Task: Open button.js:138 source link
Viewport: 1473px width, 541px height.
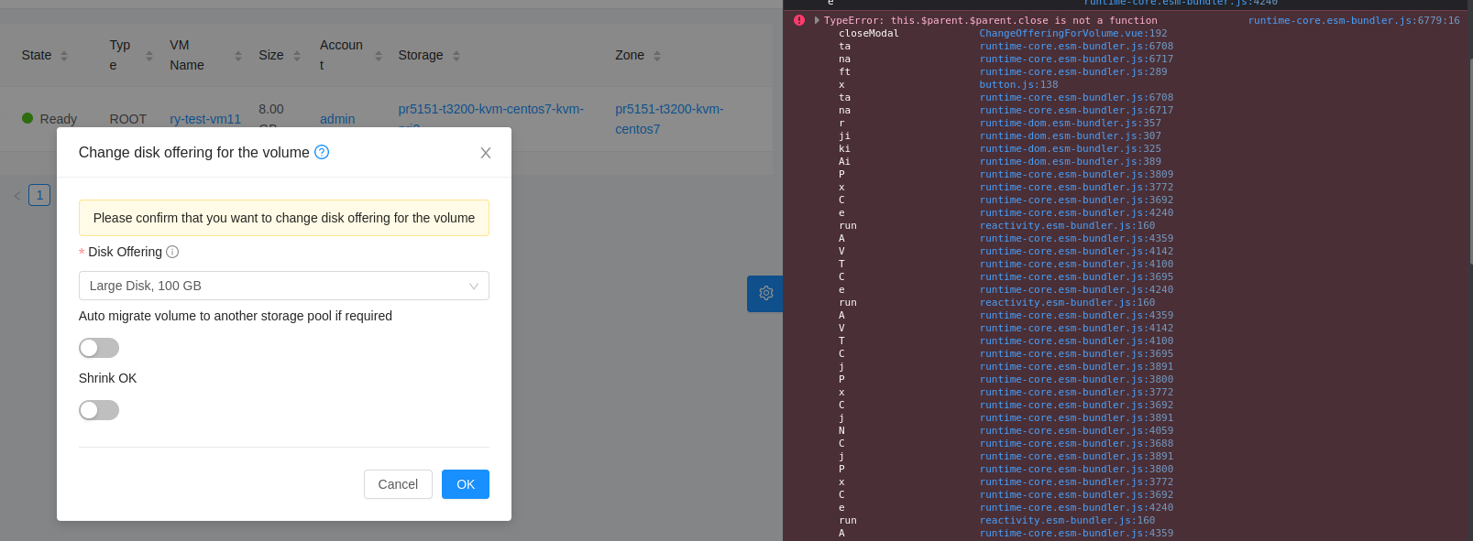Action: pyautogui.click(x=1018, y=84)
